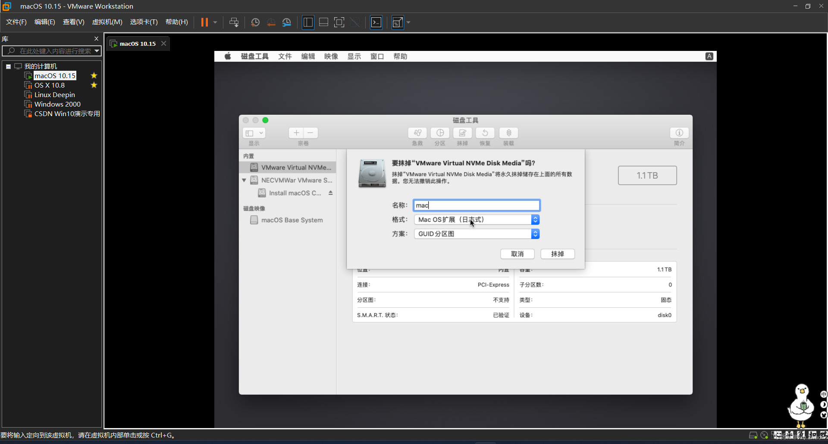The width and height of the screenshot is (828, 444).
Task: Click the add volume plus button
Action: tap(296, 133)
